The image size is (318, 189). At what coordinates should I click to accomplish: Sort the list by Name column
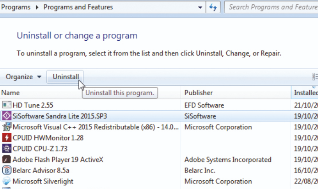click(11, 93)
